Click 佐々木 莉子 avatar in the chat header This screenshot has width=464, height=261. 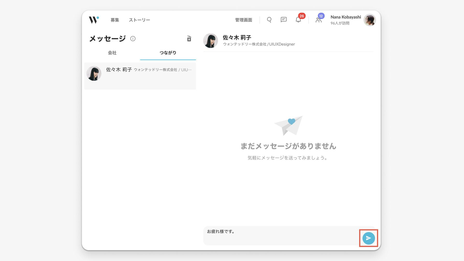(x=210, y=41)
